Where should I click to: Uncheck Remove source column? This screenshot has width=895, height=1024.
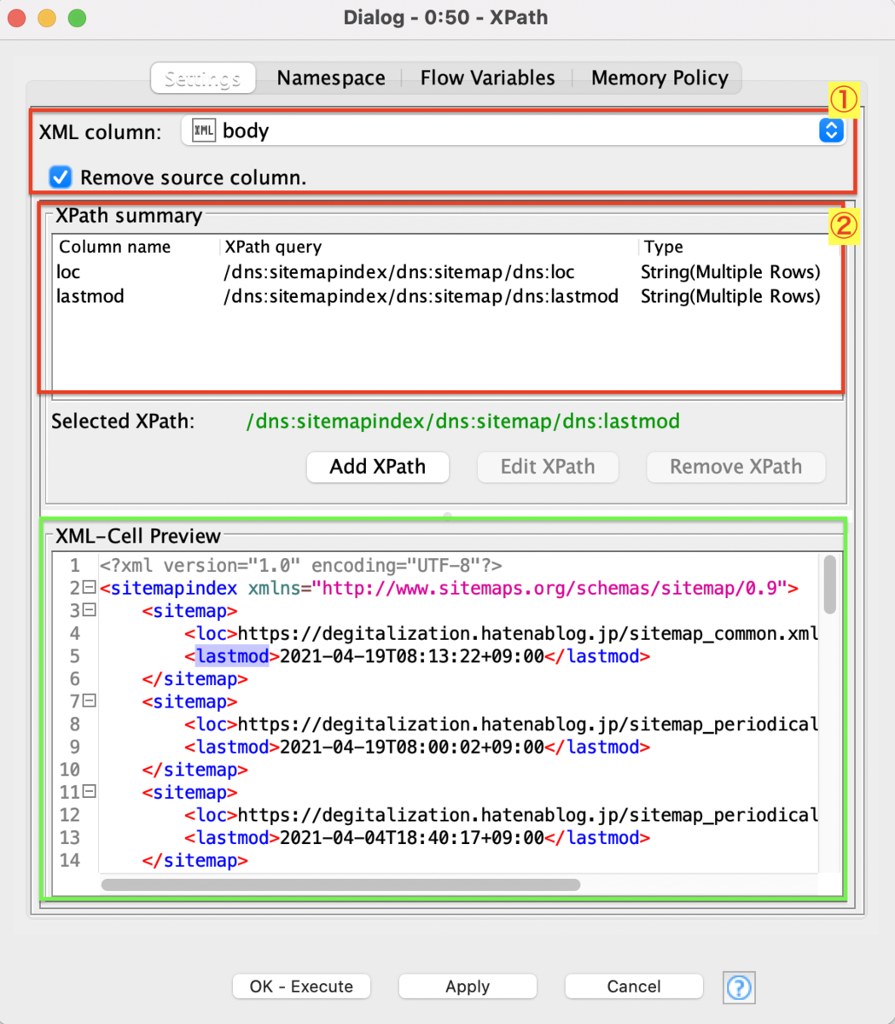pos(59,177)
